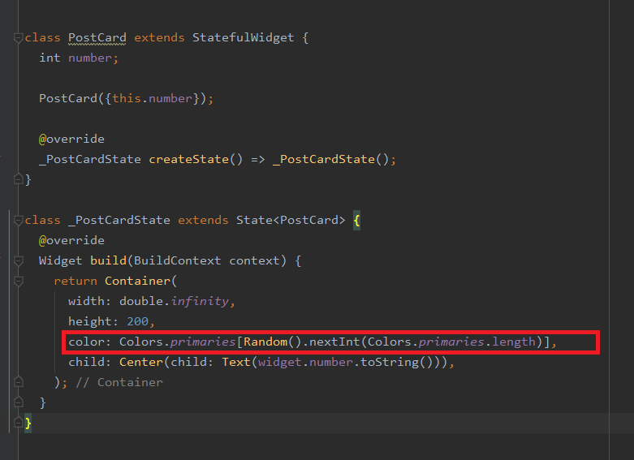Viewport: 634px width, 460px height.
Task: Click the StatefulWidget type name
Action: coord(243,37)
